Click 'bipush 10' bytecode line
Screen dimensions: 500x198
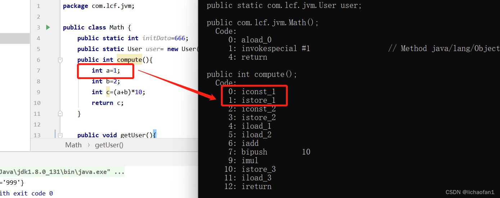[269, 152]
